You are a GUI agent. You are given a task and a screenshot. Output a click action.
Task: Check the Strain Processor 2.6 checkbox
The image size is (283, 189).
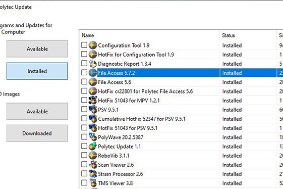click(84, 174)
